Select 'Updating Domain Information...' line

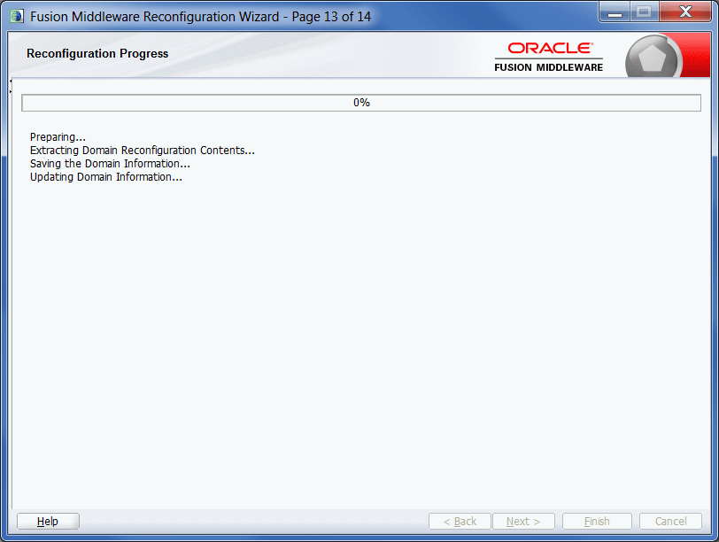[x=106, y=177]
